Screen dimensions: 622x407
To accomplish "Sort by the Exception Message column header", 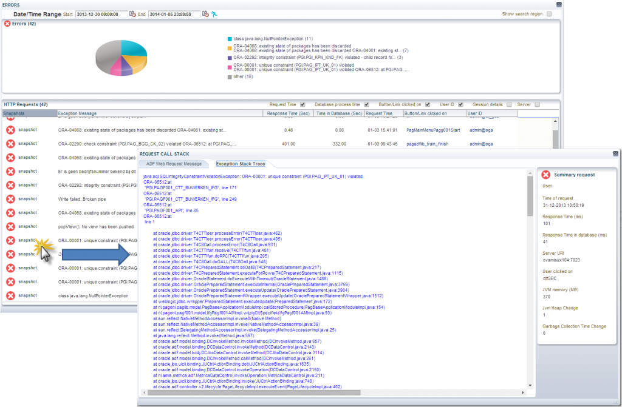I will point(160,113).
